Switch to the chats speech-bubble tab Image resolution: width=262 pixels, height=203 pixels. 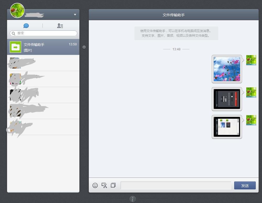tap(26, 26)
